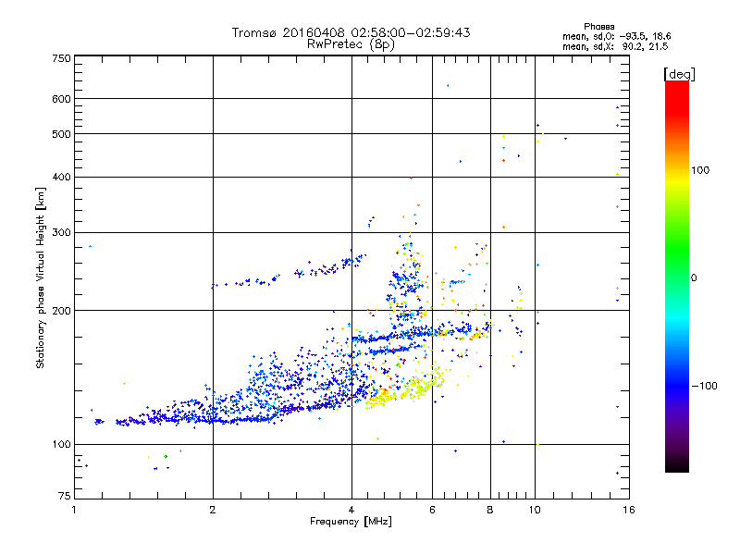Click the 'mean, sd,X: 90.2, 21.5' statistic

(615, 46)
